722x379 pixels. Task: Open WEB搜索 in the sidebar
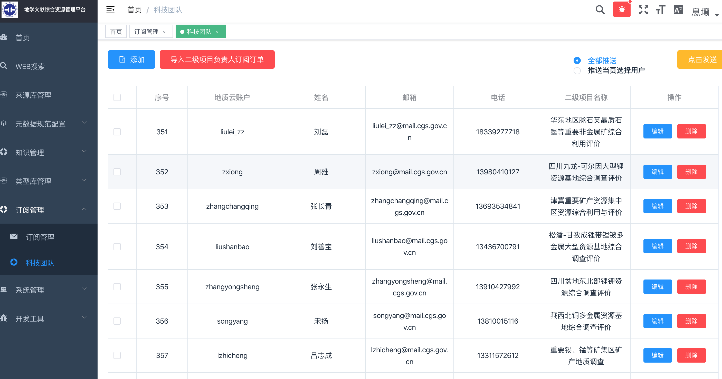[30, 66]
